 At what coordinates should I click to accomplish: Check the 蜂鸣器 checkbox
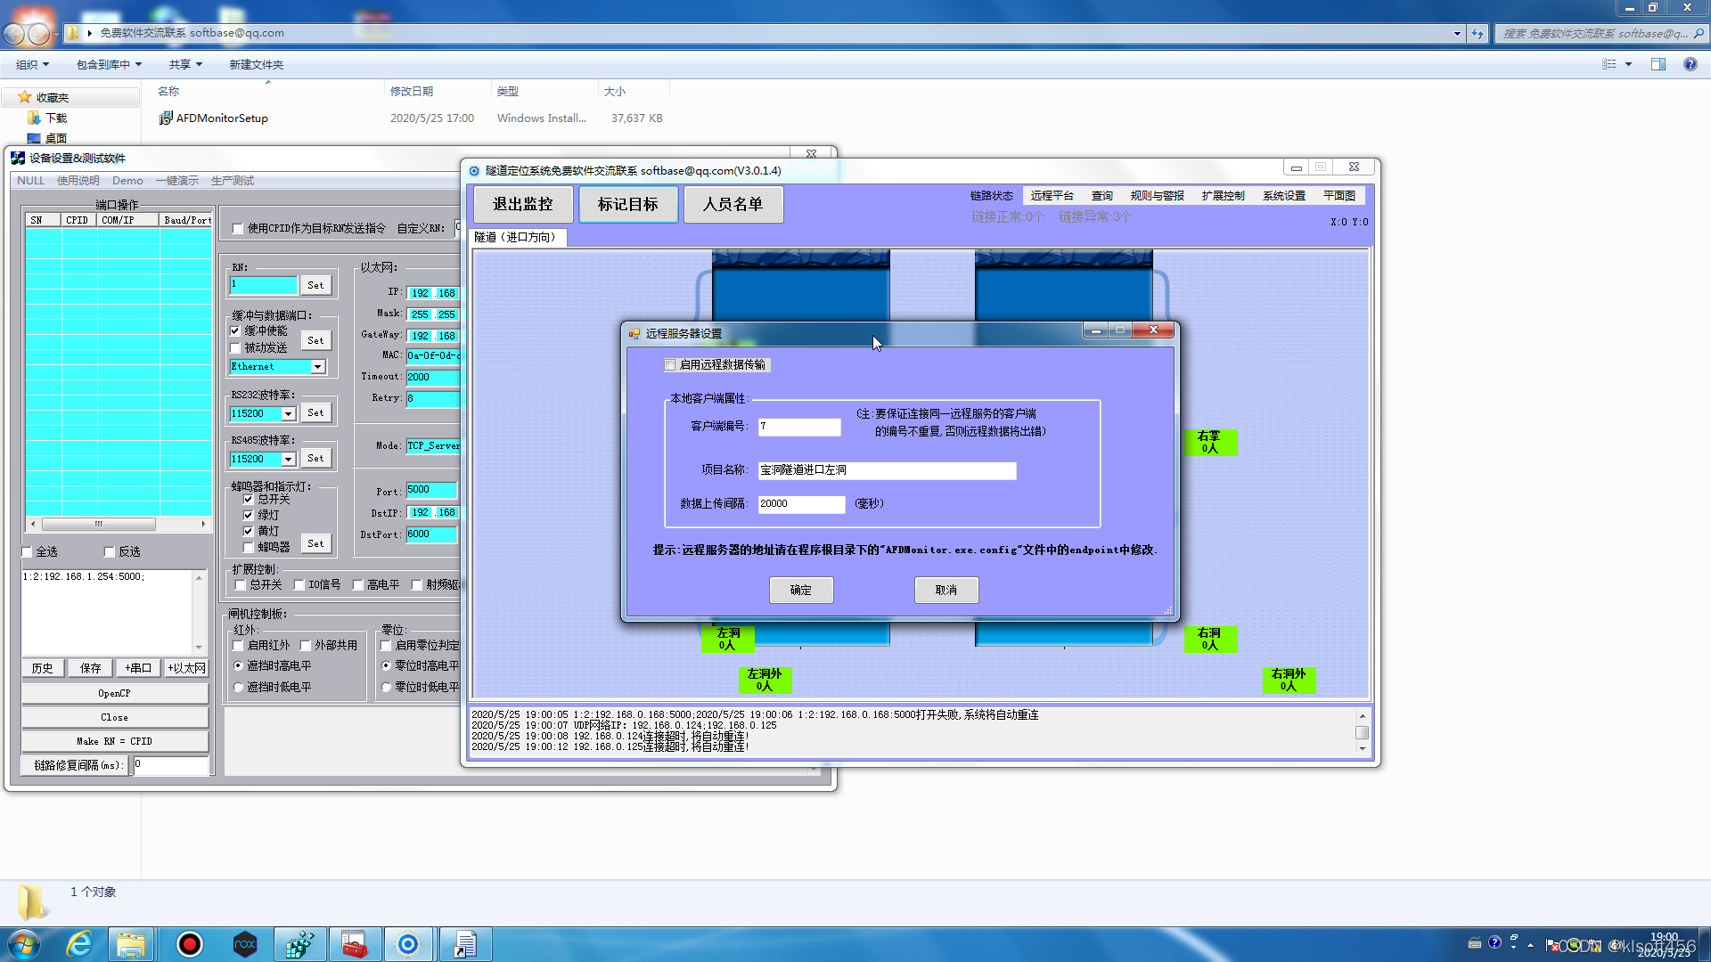[x=249, y=548]
